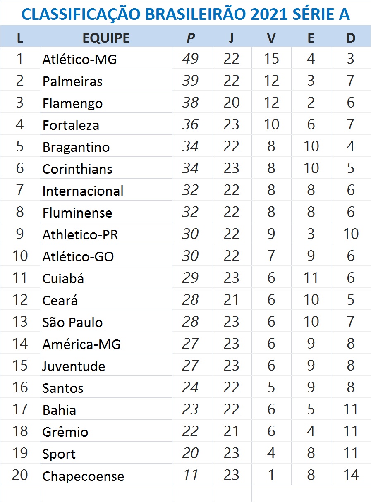Select the L position column header
The height and width of the screenshot is (502, 371).
click(x=20, y=38)
